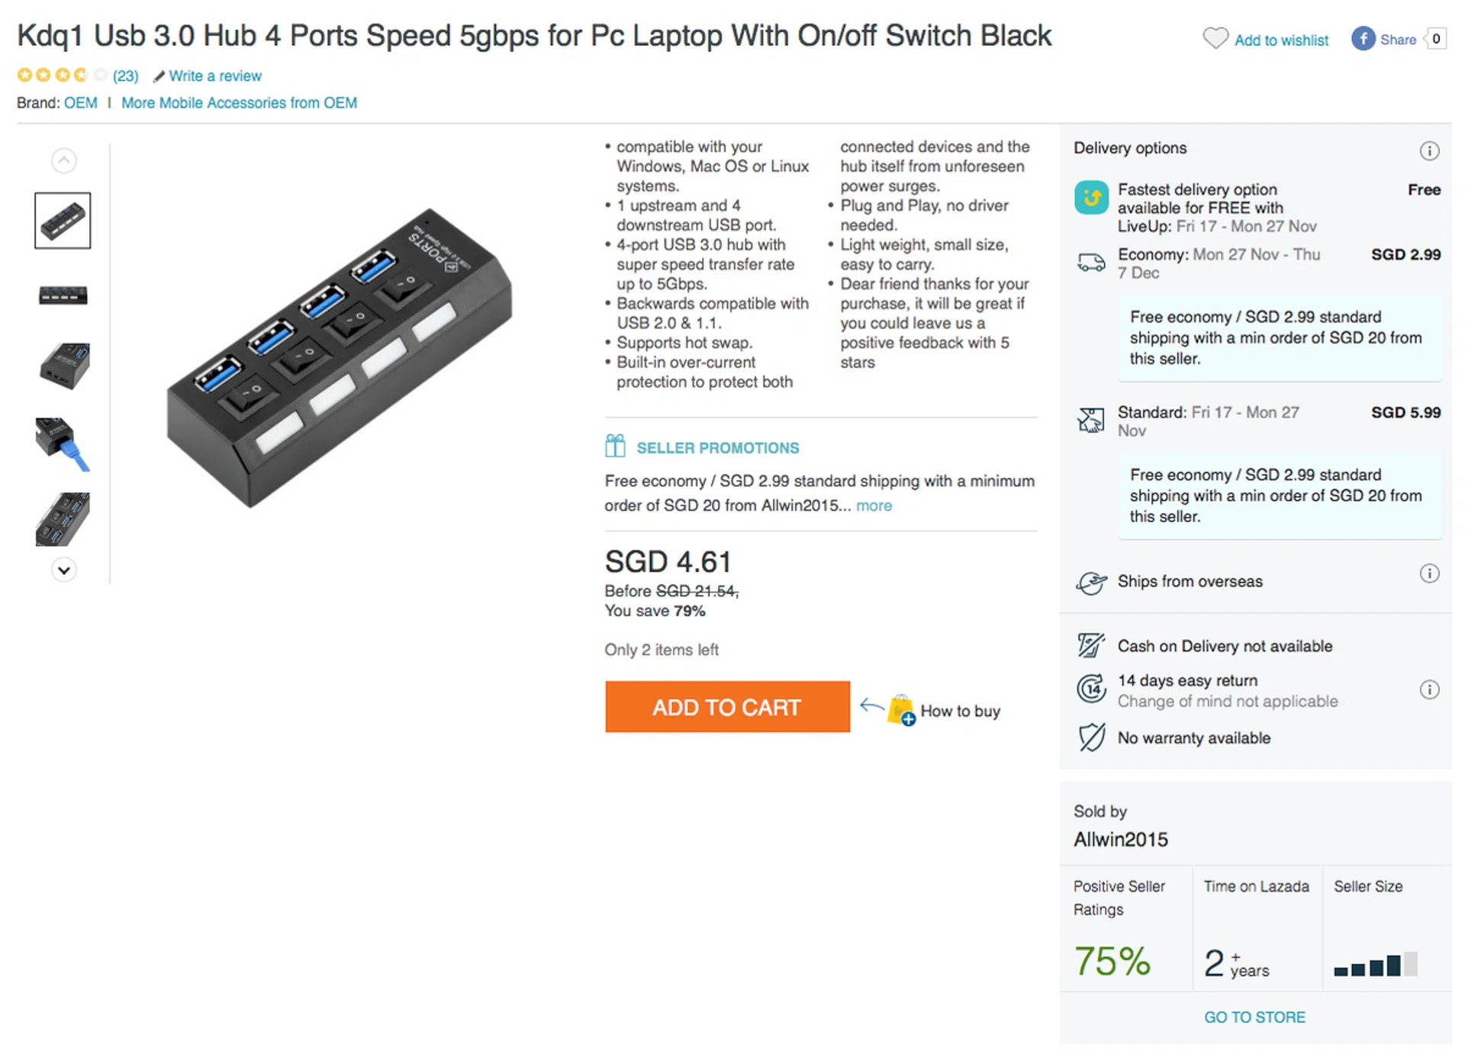Screen dimensions: 1465x1055
Task: Click the How to buy shopping bag icon
Action: pyautogui.click(x=901, y=710)
